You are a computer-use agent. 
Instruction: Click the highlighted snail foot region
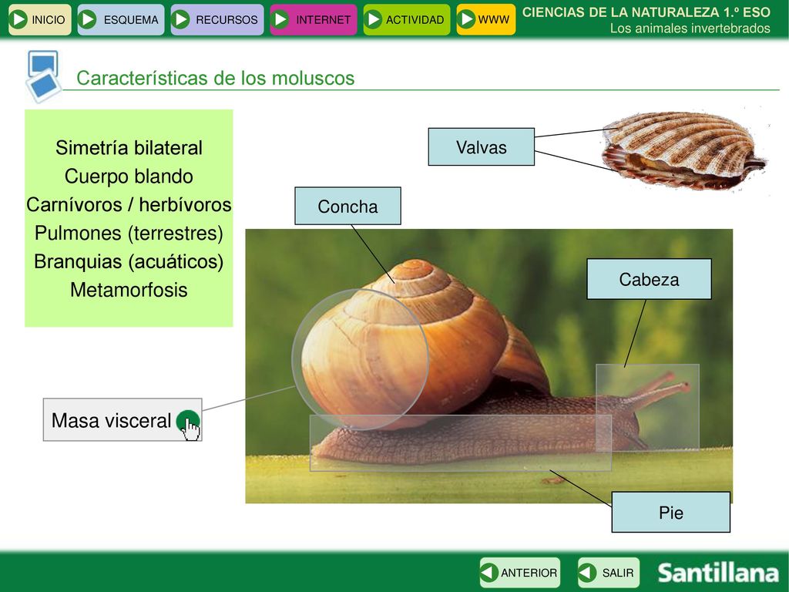click(x=461, y=443)
